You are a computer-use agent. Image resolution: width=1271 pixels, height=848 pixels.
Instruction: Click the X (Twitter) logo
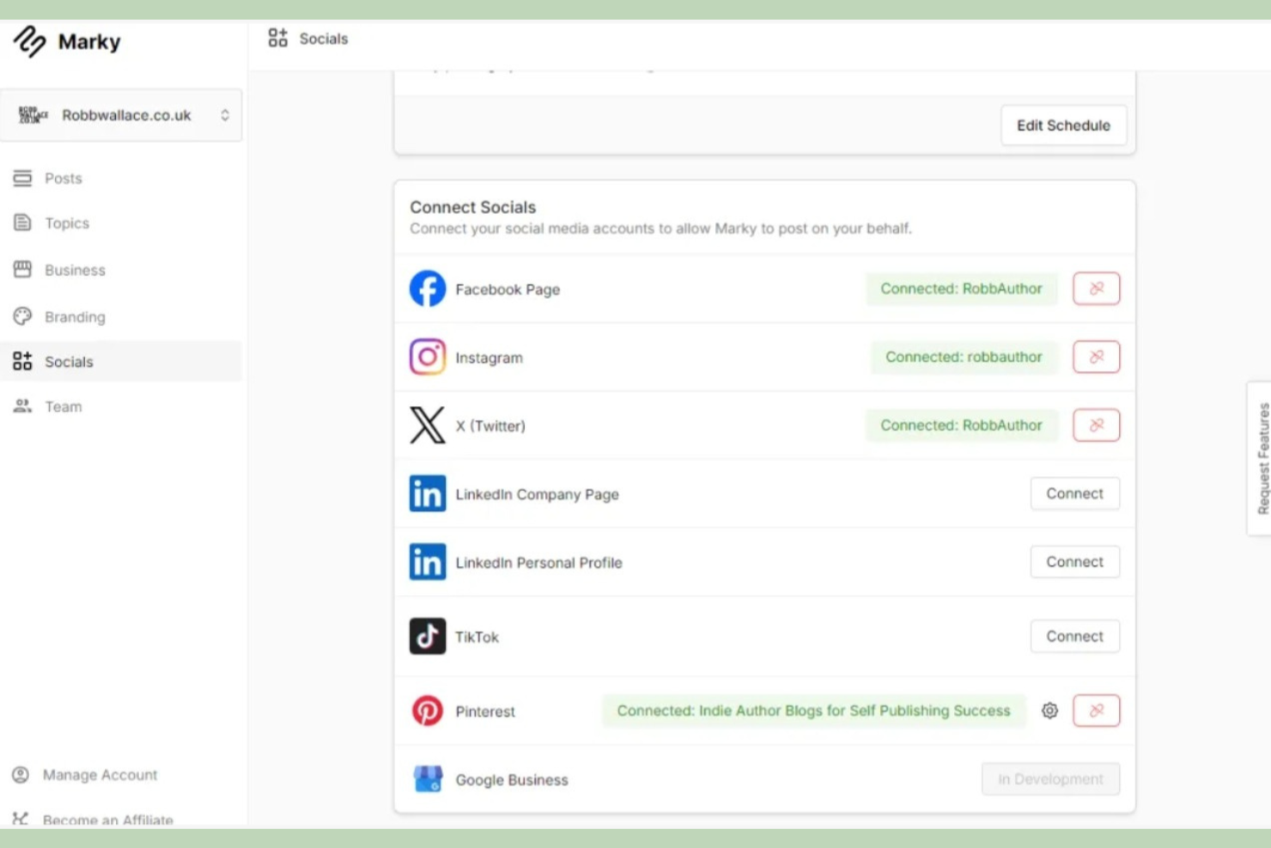click(x=427, y=425)
